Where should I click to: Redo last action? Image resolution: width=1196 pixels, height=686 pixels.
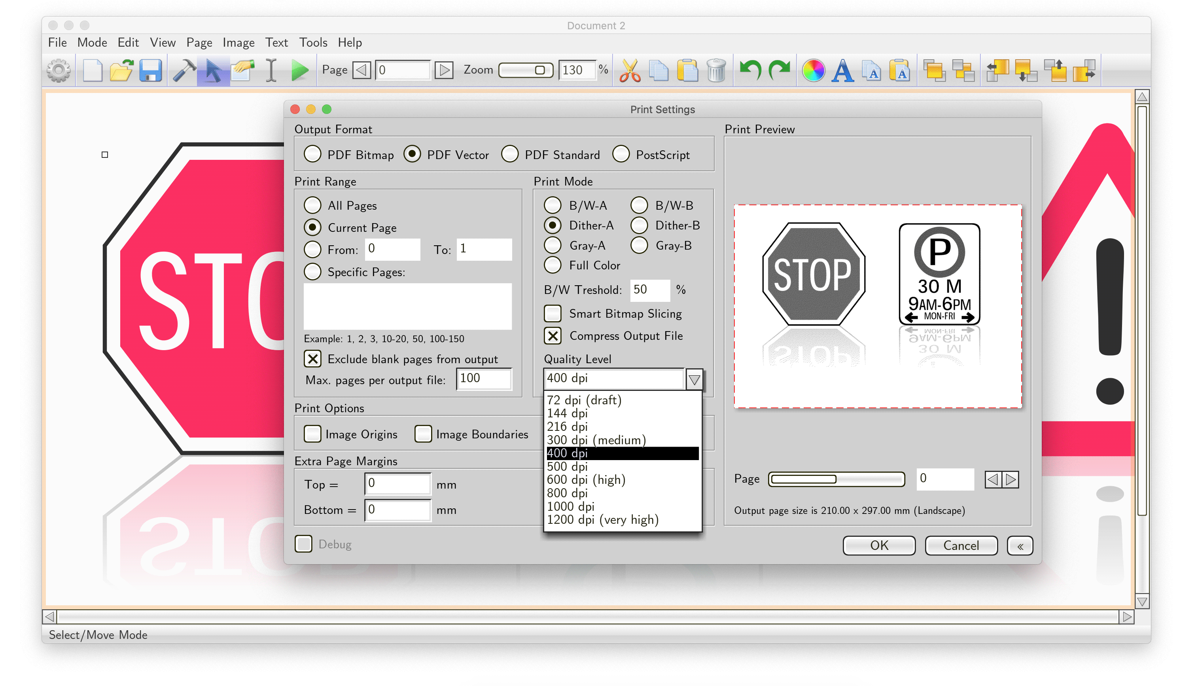[x=779, y=71]
